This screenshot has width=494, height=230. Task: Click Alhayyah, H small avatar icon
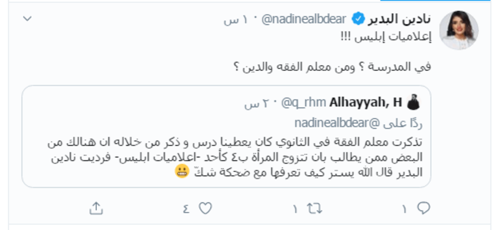413,102
